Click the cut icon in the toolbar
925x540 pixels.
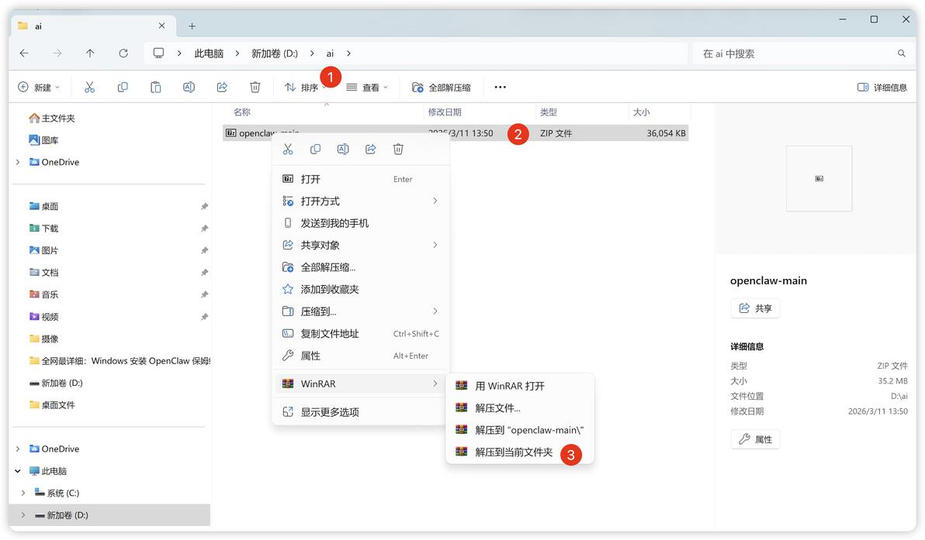90,87
